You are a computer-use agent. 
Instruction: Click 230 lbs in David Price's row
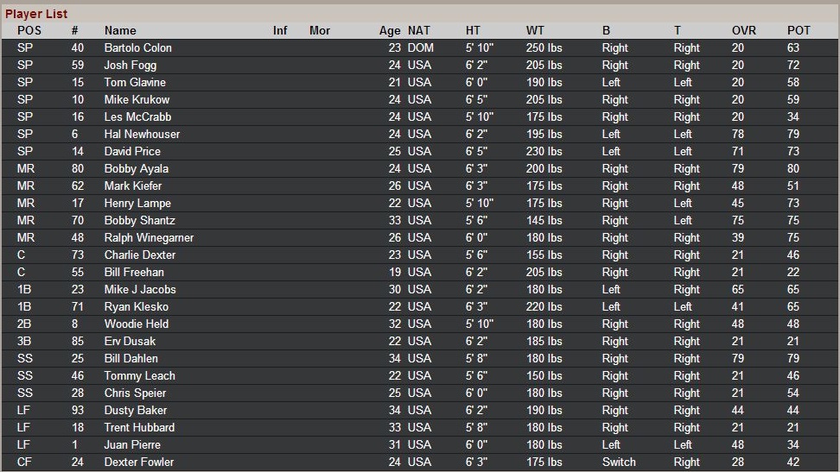pyautogui.click(x=544, y=152)
